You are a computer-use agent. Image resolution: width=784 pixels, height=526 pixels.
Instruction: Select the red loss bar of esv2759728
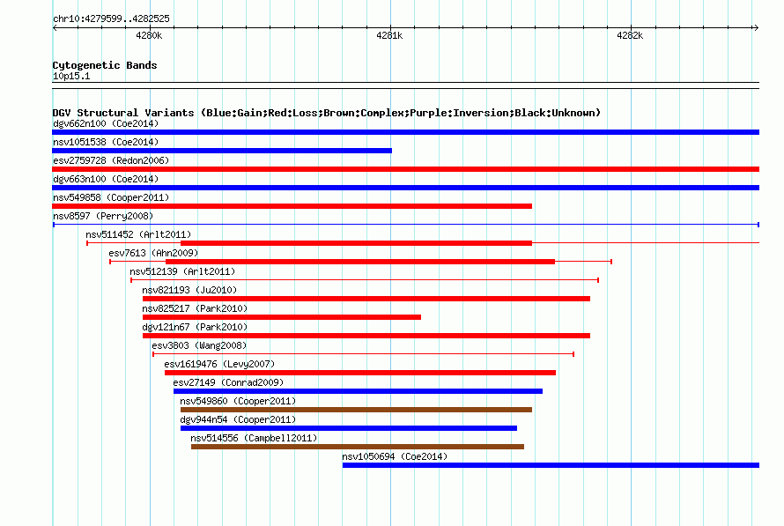pos(405,169)
